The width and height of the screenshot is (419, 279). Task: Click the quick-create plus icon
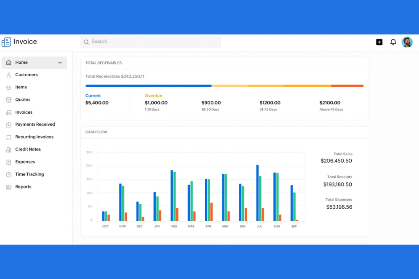click(379, 42)
